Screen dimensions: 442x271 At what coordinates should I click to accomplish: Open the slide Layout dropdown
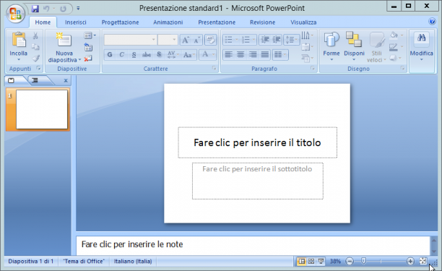point(90,35)
